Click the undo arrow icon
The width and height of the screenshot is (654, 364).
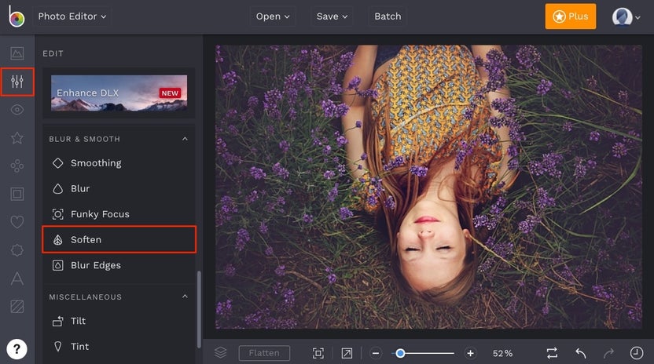(x=581, y=353)
